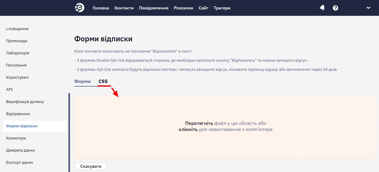Open API in the sidebar
The height and width of the screenshot is (172, 379).
[9, 90]
